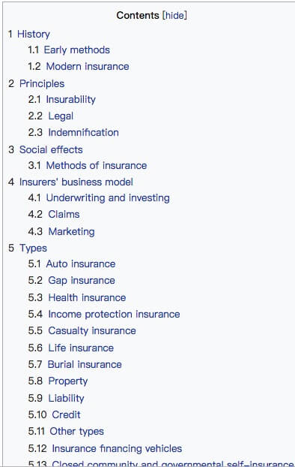Go to Early methods subsection

(77, 50)
